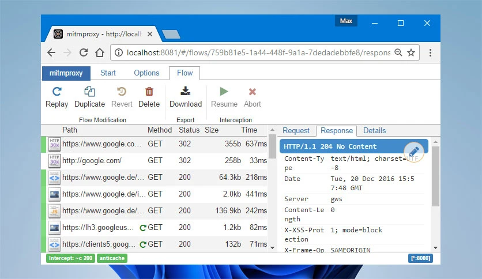Sort flows by Path column
This screenshot has width=482, height=279.
70,130
